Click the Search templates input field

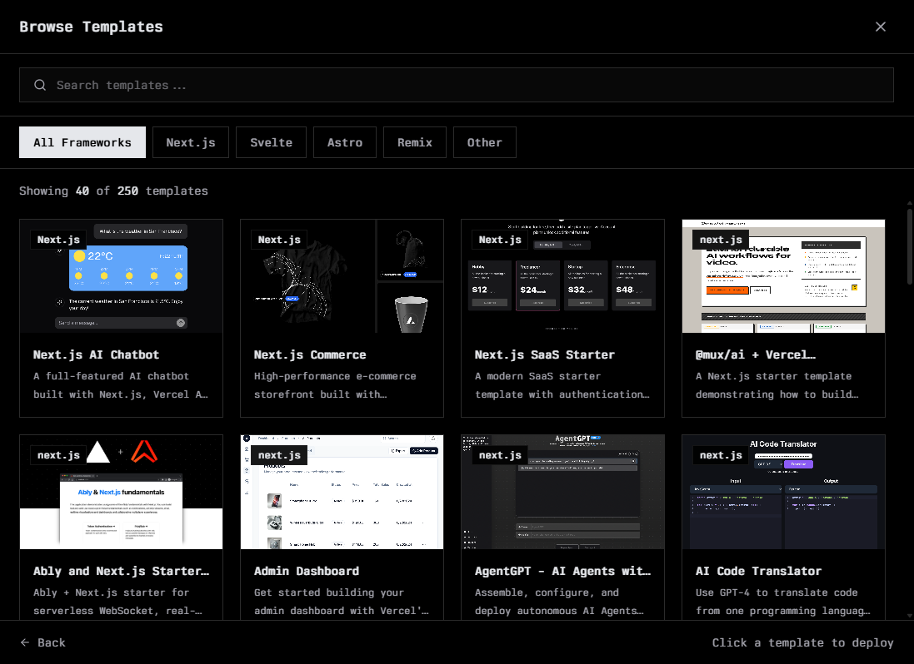[467, 85]
